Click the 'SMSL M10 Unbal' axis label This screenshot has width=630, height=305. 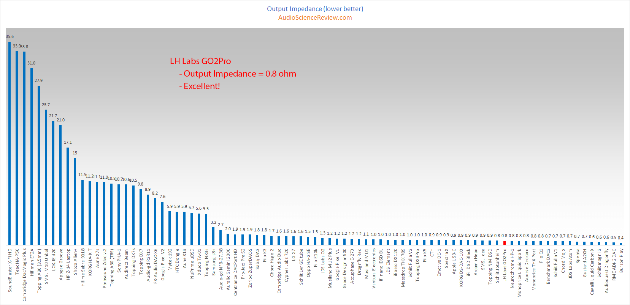(x=46, y=266)
